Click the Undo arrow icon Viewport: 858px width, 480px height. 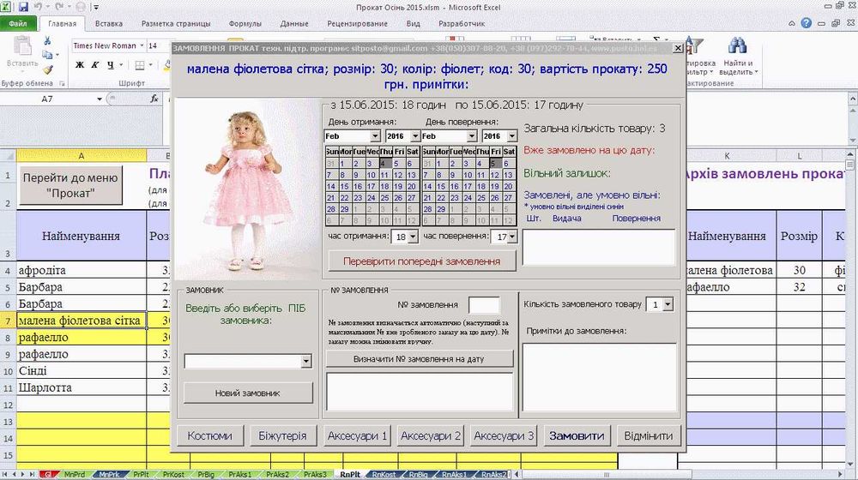pos(39,7)
